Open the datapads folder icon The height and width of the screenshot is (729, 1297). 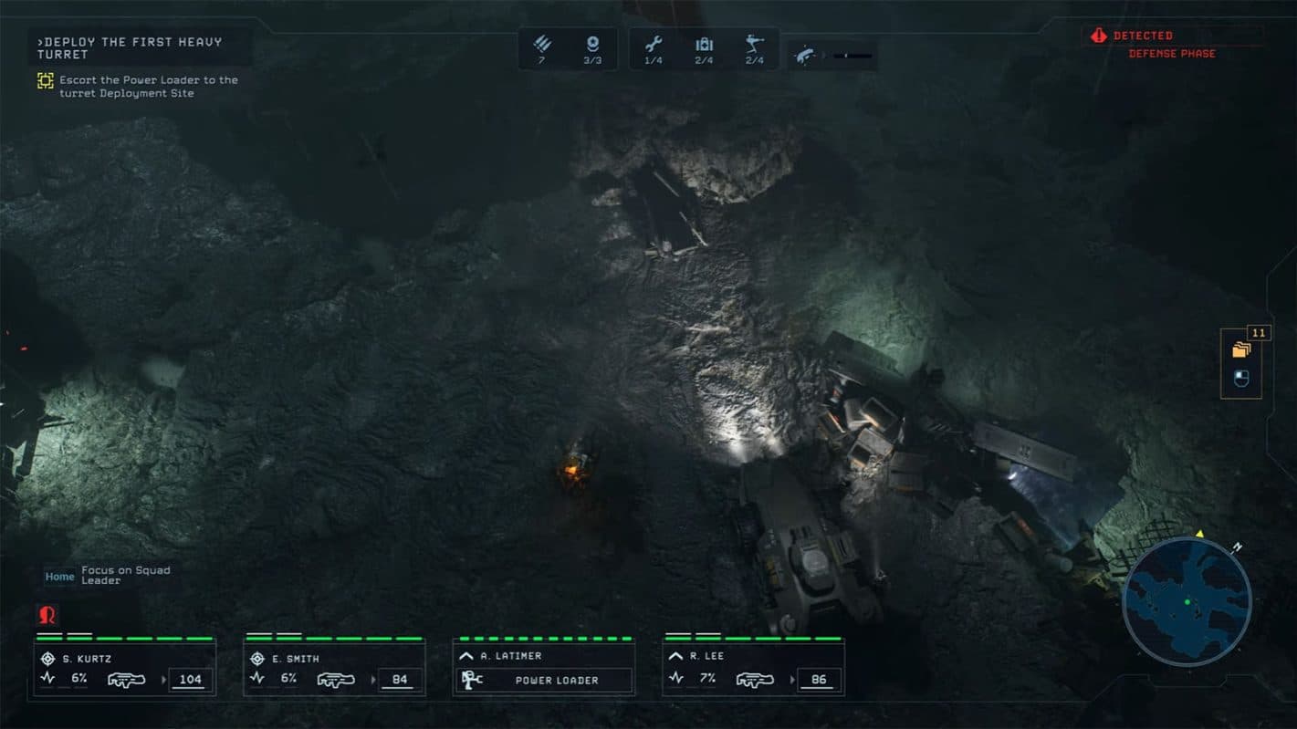coord(1240,349)
